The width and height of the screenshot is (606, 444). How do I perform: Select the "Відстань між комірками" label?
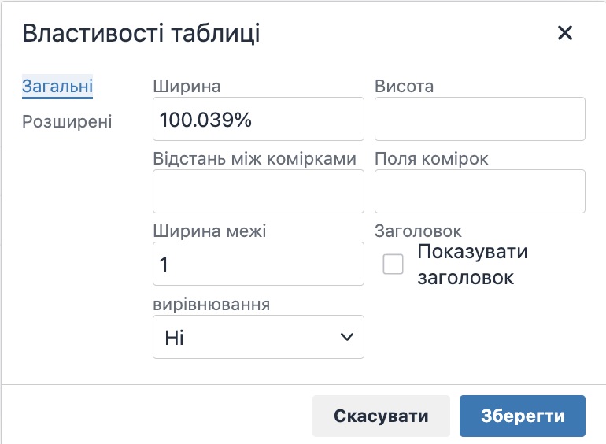click(255, 158)
